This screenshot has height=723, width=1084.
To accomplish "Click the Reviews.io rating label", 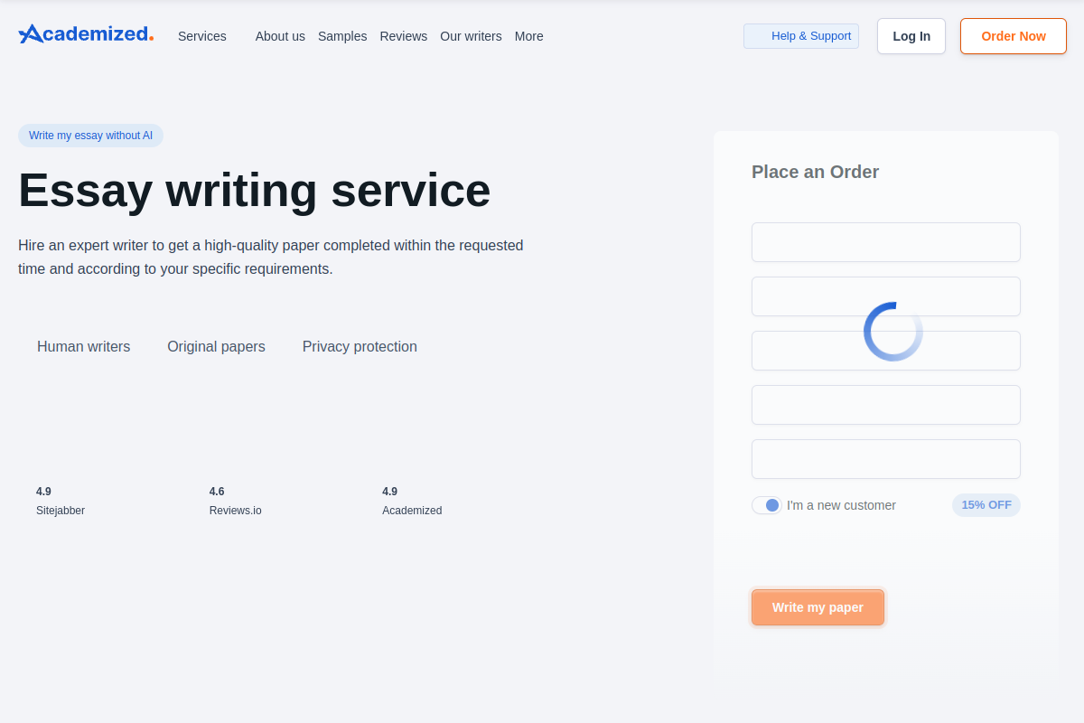I will (236, 511).
